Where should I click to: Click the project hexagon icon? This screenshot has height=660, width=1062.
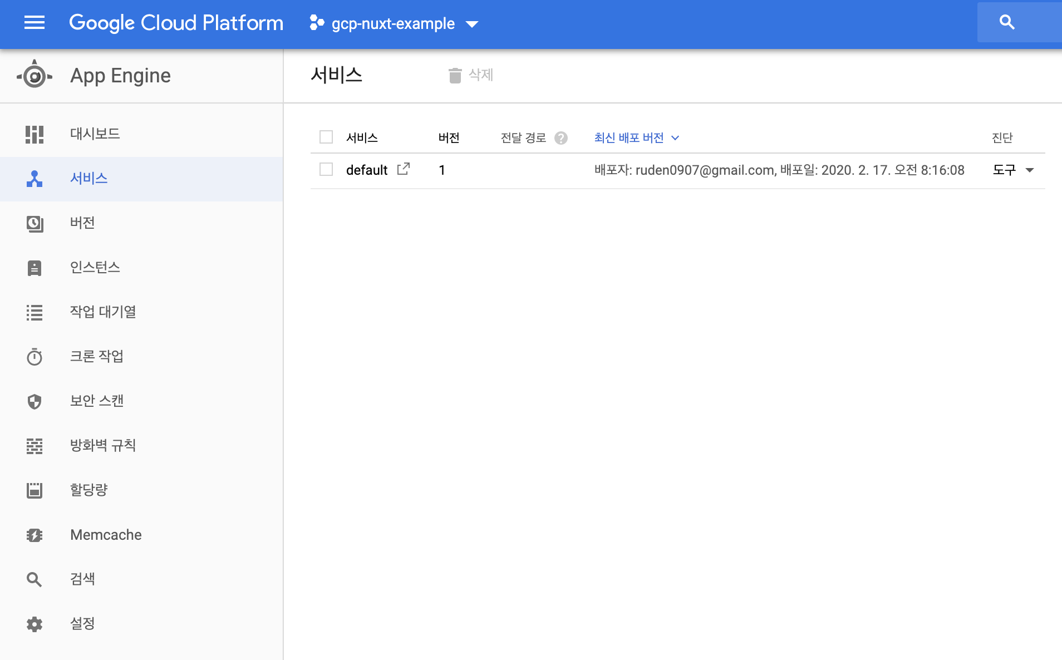pos(317,23)
